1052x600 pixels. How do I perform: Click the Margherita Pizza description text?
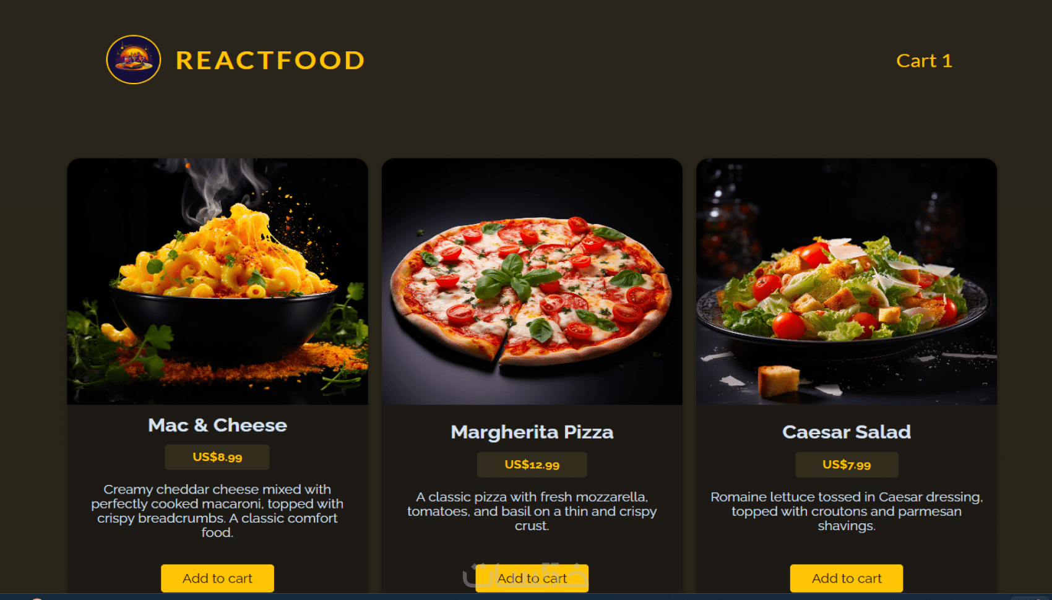click(532, 511)
